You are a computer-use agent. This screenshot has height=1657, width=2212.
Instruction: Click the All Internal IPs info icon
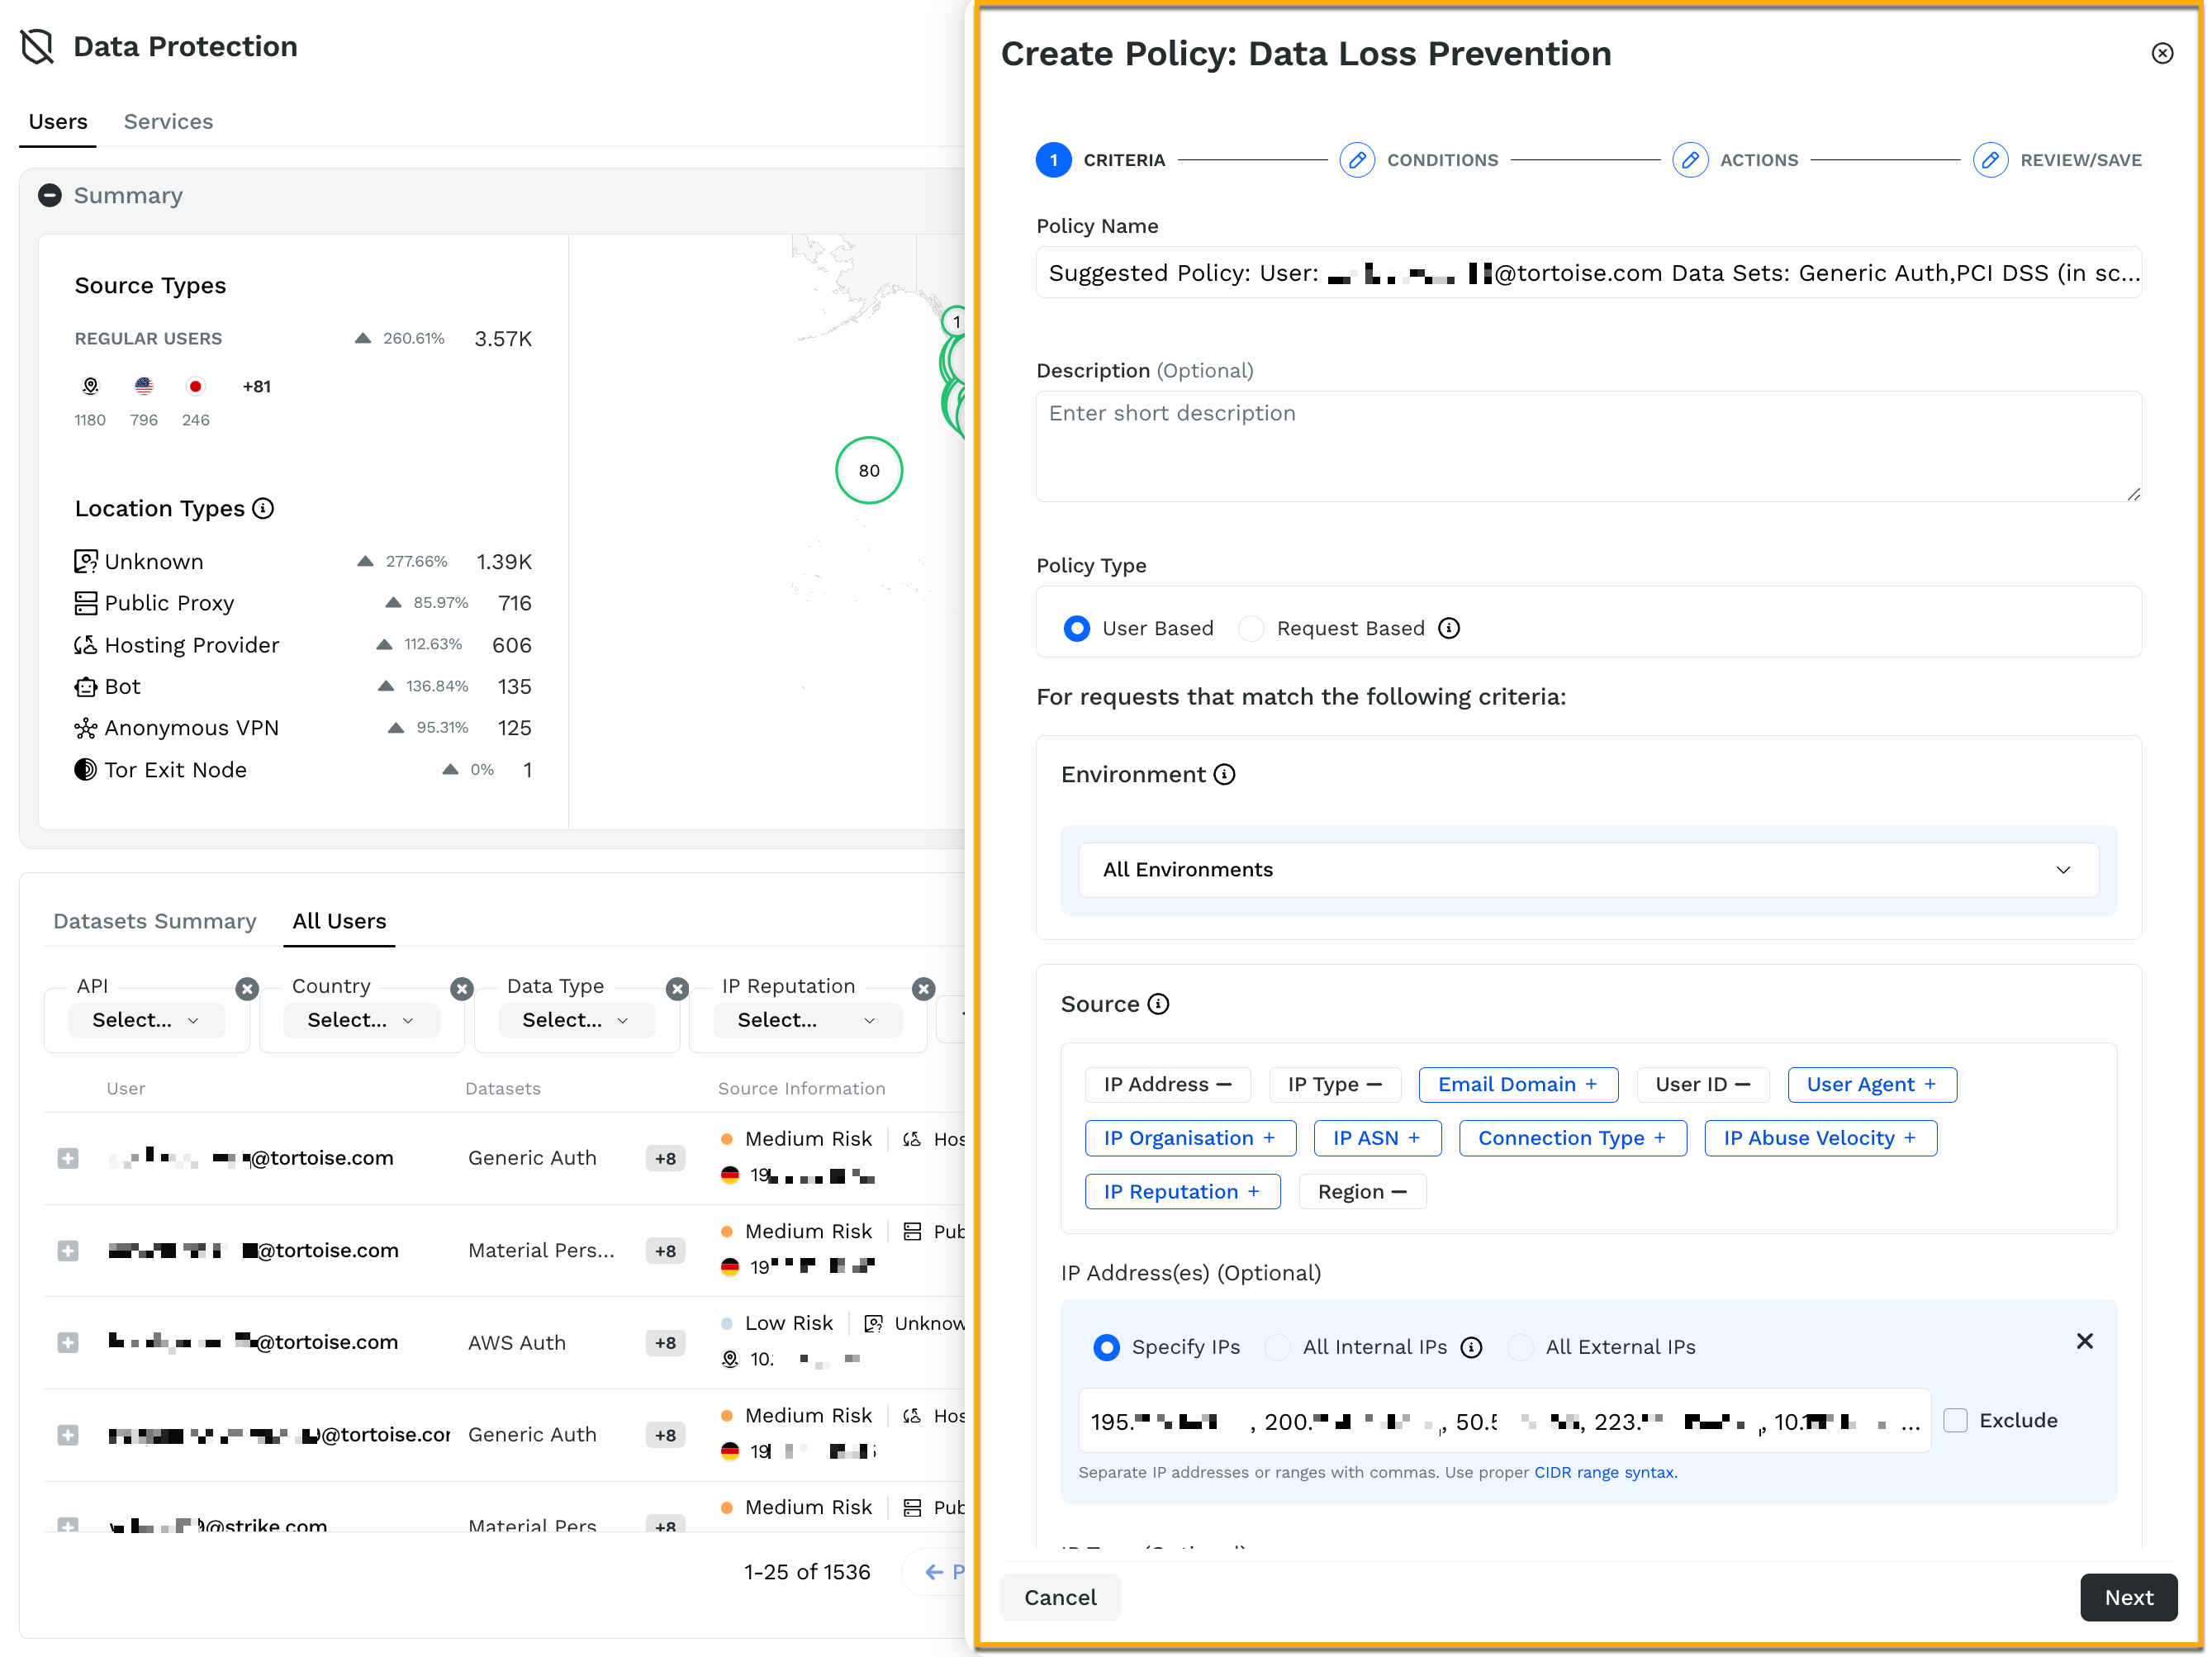(1471, 1347)
